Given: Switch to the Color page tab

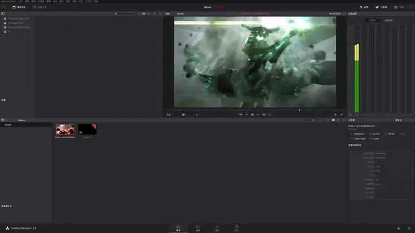Looking at the screenshot, I should coord(217,228).
